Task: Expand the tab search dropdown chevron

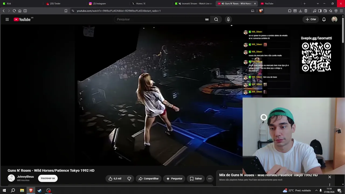Action: click(x=318, y=4)
